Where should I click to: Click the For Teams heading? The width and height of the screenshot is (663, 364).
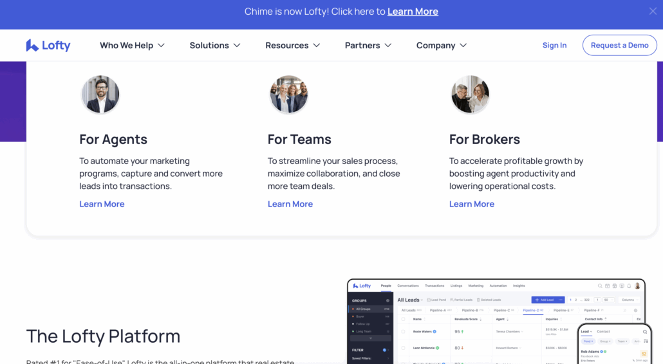(x=299, y=140)
